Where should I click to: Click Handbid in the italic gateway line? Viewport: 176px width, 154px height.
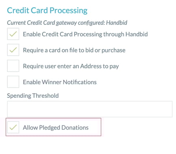coord(117,22)
